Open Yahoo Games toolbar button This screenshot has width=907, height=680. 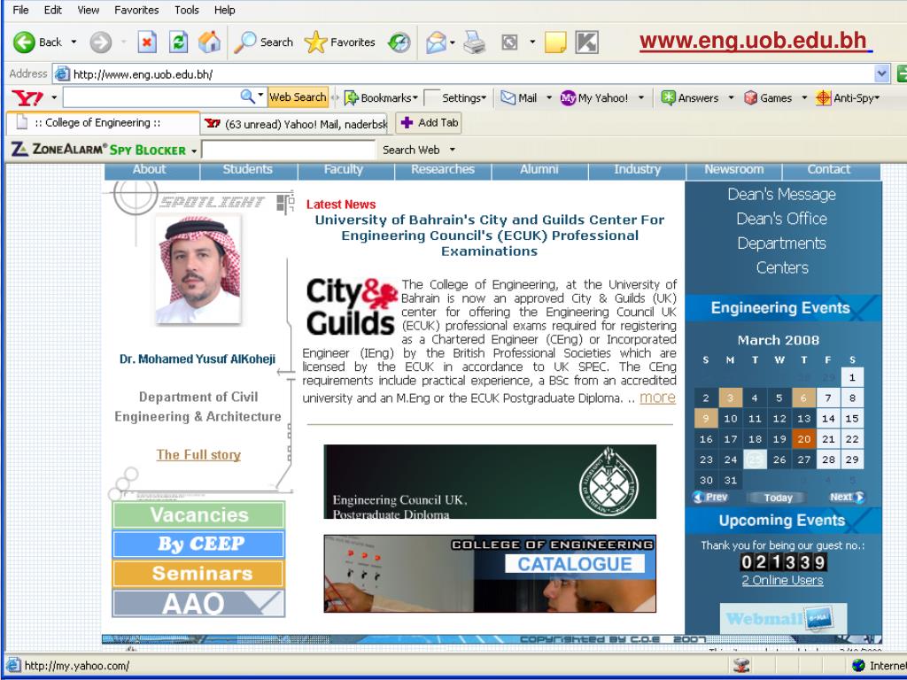768,97
